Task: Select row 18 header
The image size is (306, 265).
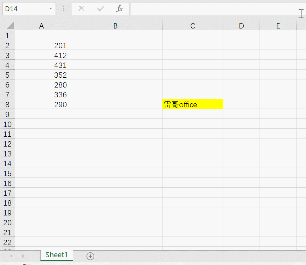Action: [x=7, y=202]
